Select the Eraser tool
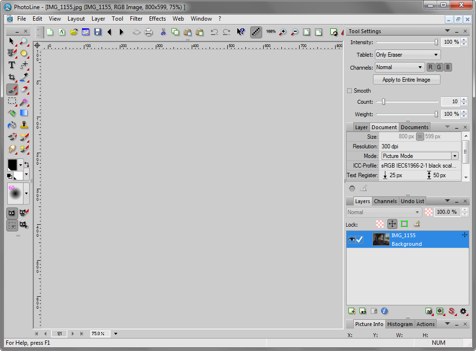This screenshot has height=351, width=476. tap(23, 89)
